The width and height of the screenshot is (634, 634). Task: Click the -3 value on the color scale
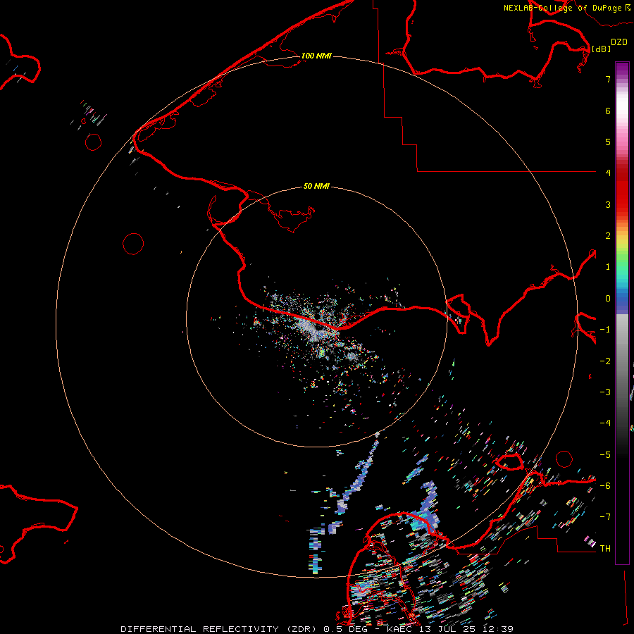[x=605, y=392]
